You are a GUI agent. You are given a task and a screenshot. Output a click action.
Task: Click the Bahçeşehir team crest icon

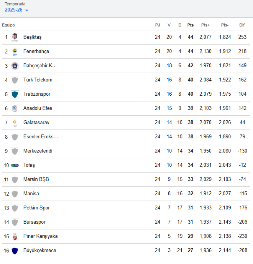click(x=15, y=66)
